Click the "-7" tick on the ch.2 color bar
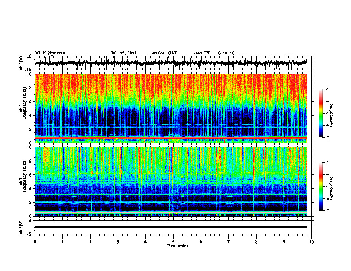This screenshot has height=271, width=351. point(327,210)
